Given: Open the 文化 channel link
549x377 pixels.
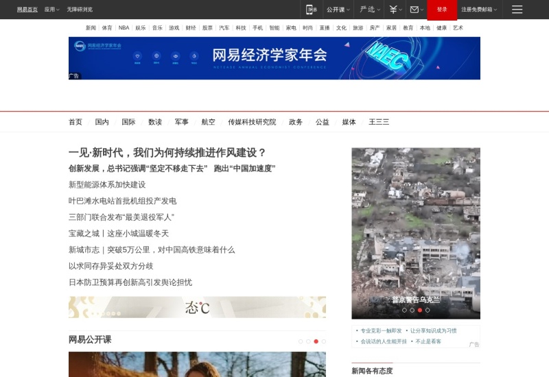Looking at the screenshot, I should click(341, 27).
